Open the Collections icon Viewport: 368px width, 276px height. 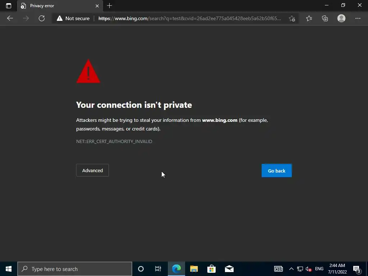325,18
